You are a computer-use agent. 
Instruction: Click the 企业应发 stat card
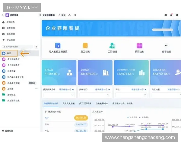[x=95, y=72]
